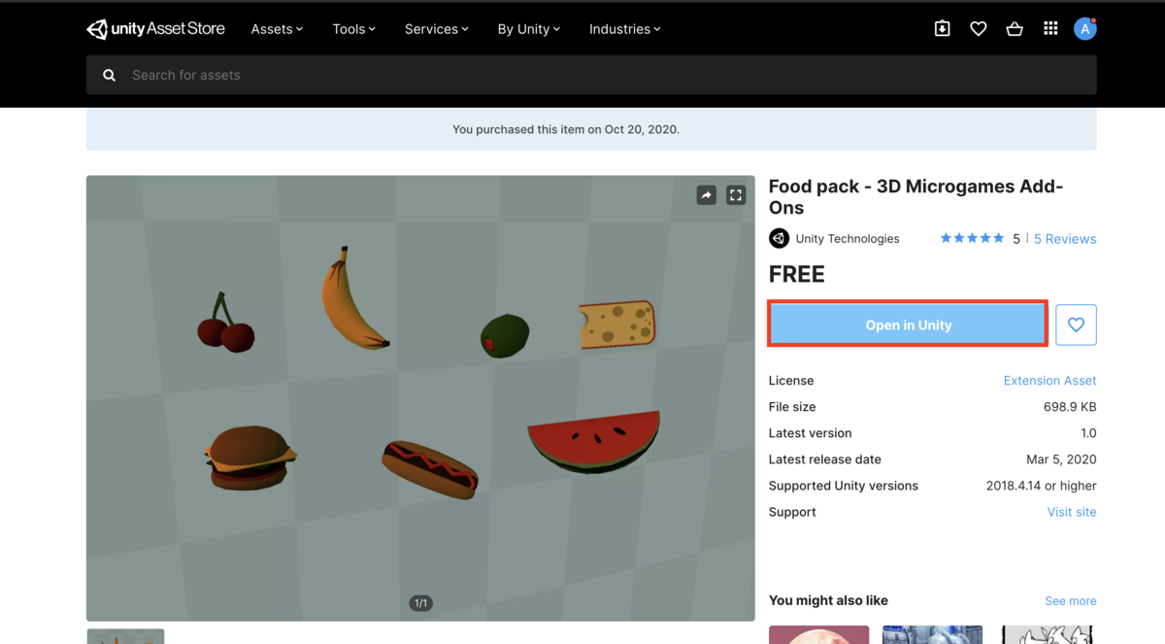This screenshot has width=1165, height=644.
Task: Click the Food pack asset title
Action: 915,197
